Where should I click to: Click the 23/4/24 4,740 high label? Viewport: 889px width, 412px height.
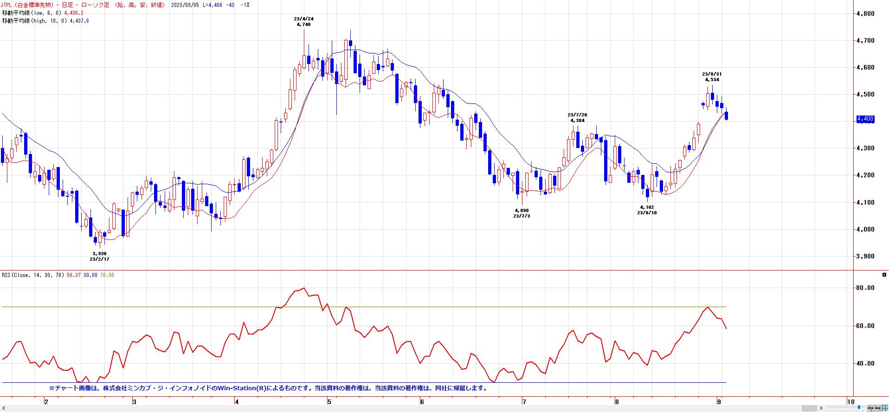(x=303, y=21)
